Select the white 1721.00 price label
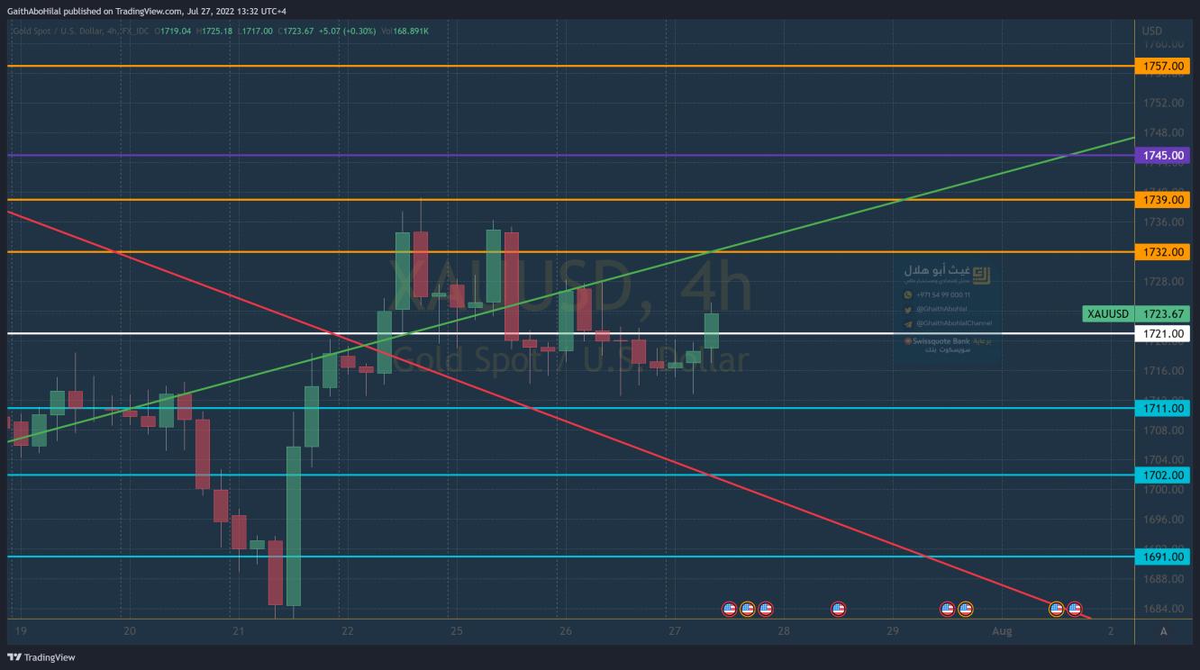Screen dimensions: 1200x670 [1162, 333]
